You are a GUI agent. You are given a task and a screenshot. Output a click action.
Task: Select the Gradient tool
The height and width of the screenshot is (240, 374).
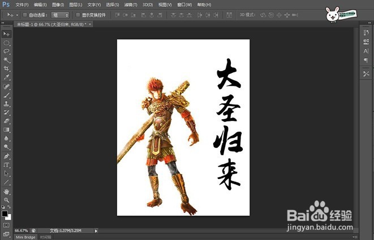point(6,130)
